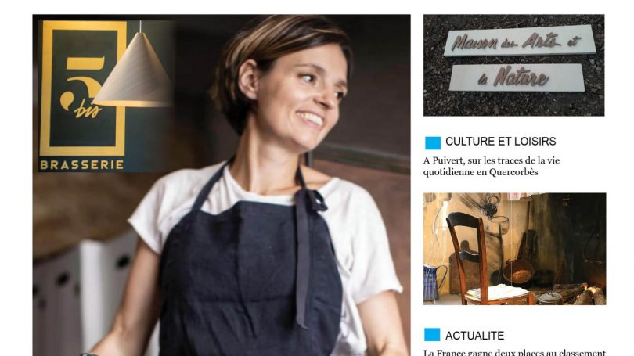Click 'quotidienne en Quercorbès' headline line
The image size is (634, 356).
coord(481,172)
